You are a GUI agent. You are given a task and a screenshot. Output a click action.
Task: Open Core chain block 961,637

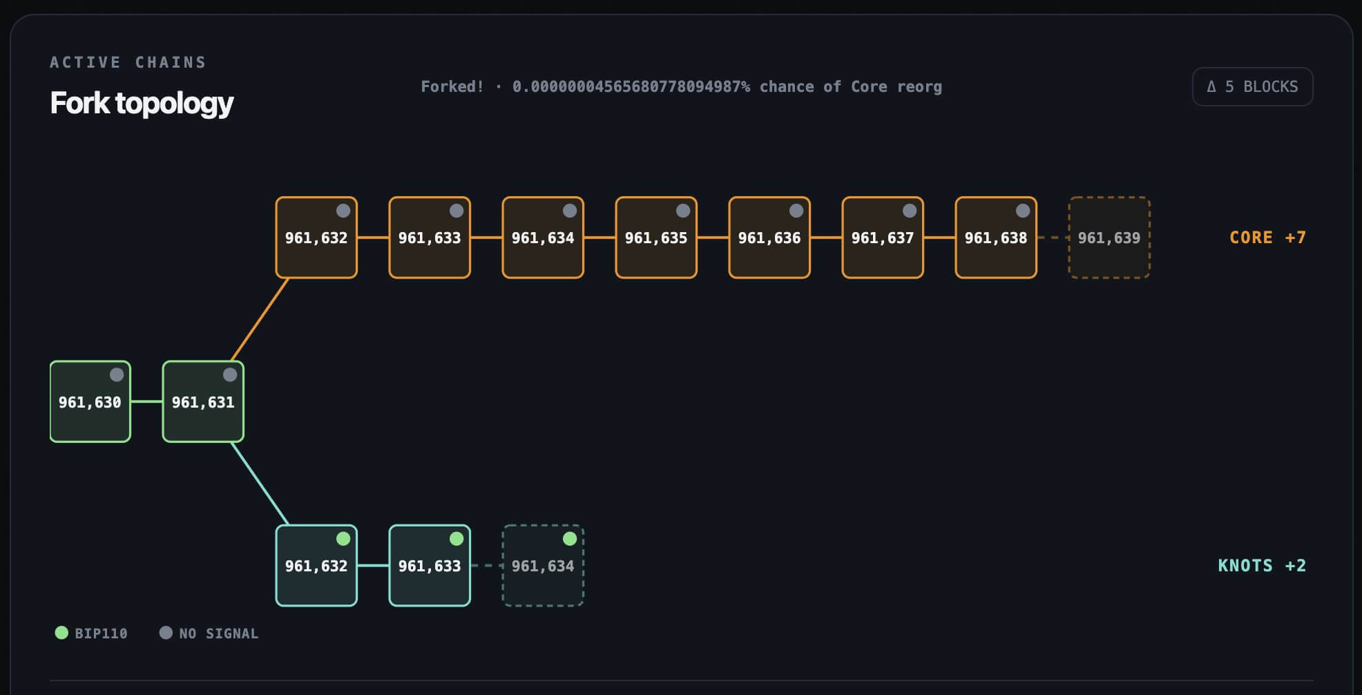pos(883,238)
